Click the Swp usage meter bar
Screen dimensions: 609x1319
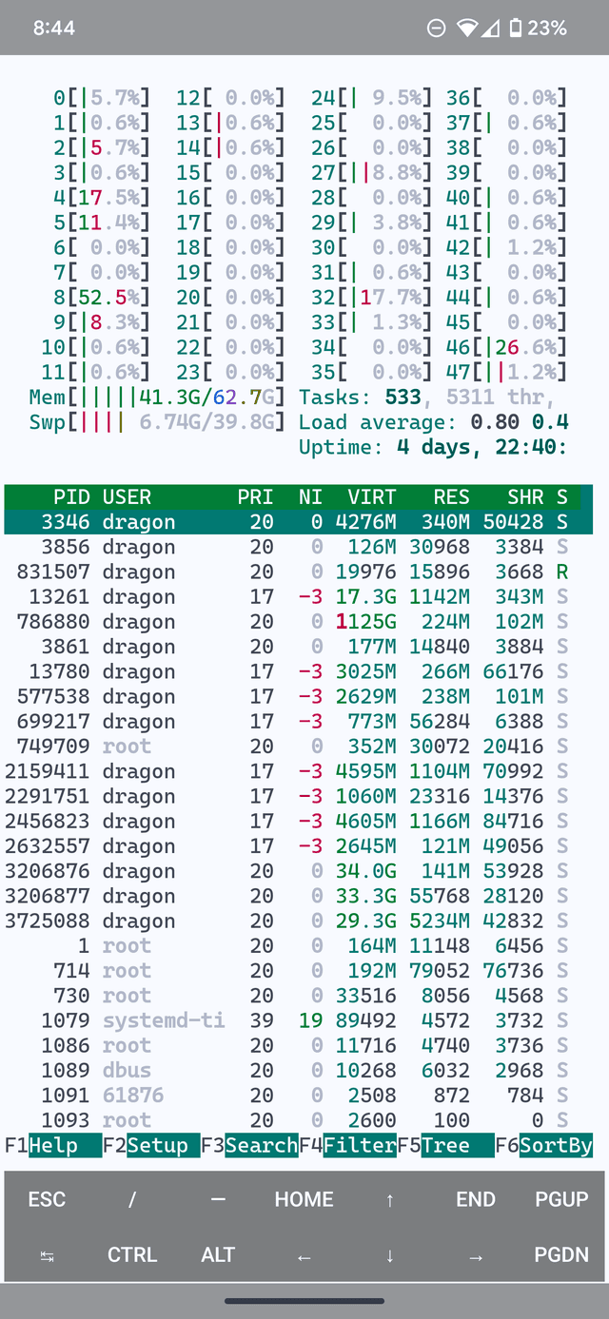pyautogui.click(x=157, y=421)
